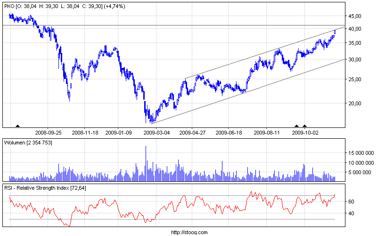The width and height of the screenshot is (377, 236).
Task: Click the 35,00 price axis label
Action: (355, 43)
